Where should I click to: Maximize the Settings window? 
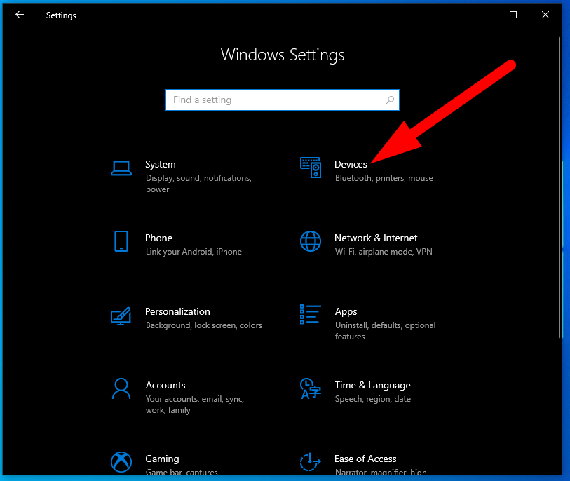click(513, 15)
